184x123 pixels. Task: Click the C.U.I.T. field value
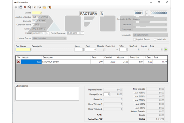coord(39,29)
